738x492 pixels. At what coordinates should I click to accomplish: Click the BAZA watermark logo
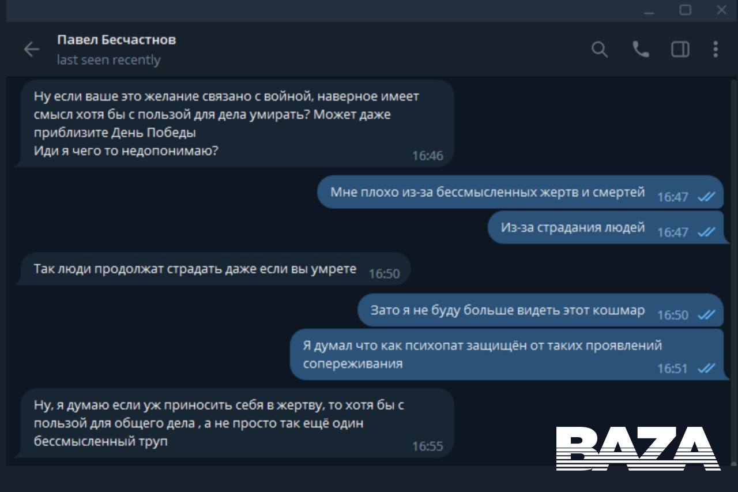tap(638, 448)
